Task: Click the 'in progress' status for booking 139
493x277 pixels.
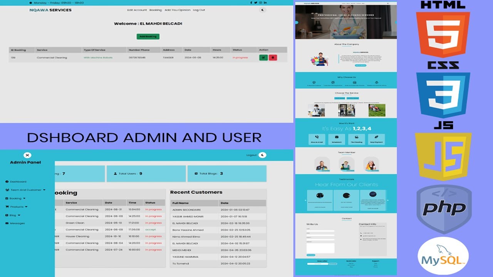Action: pos(240,58)
